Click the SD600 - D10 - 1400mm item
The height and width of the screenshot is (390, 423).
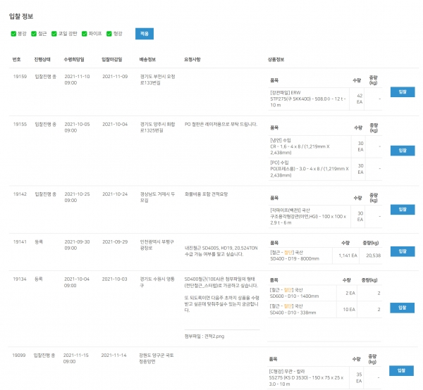pyautogui.click(x=294, y=296)
